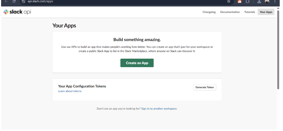Viewport: 283px width, 131px height.
Task: Click Your App Configuration Tokens heading
Action: click(82, 86)
